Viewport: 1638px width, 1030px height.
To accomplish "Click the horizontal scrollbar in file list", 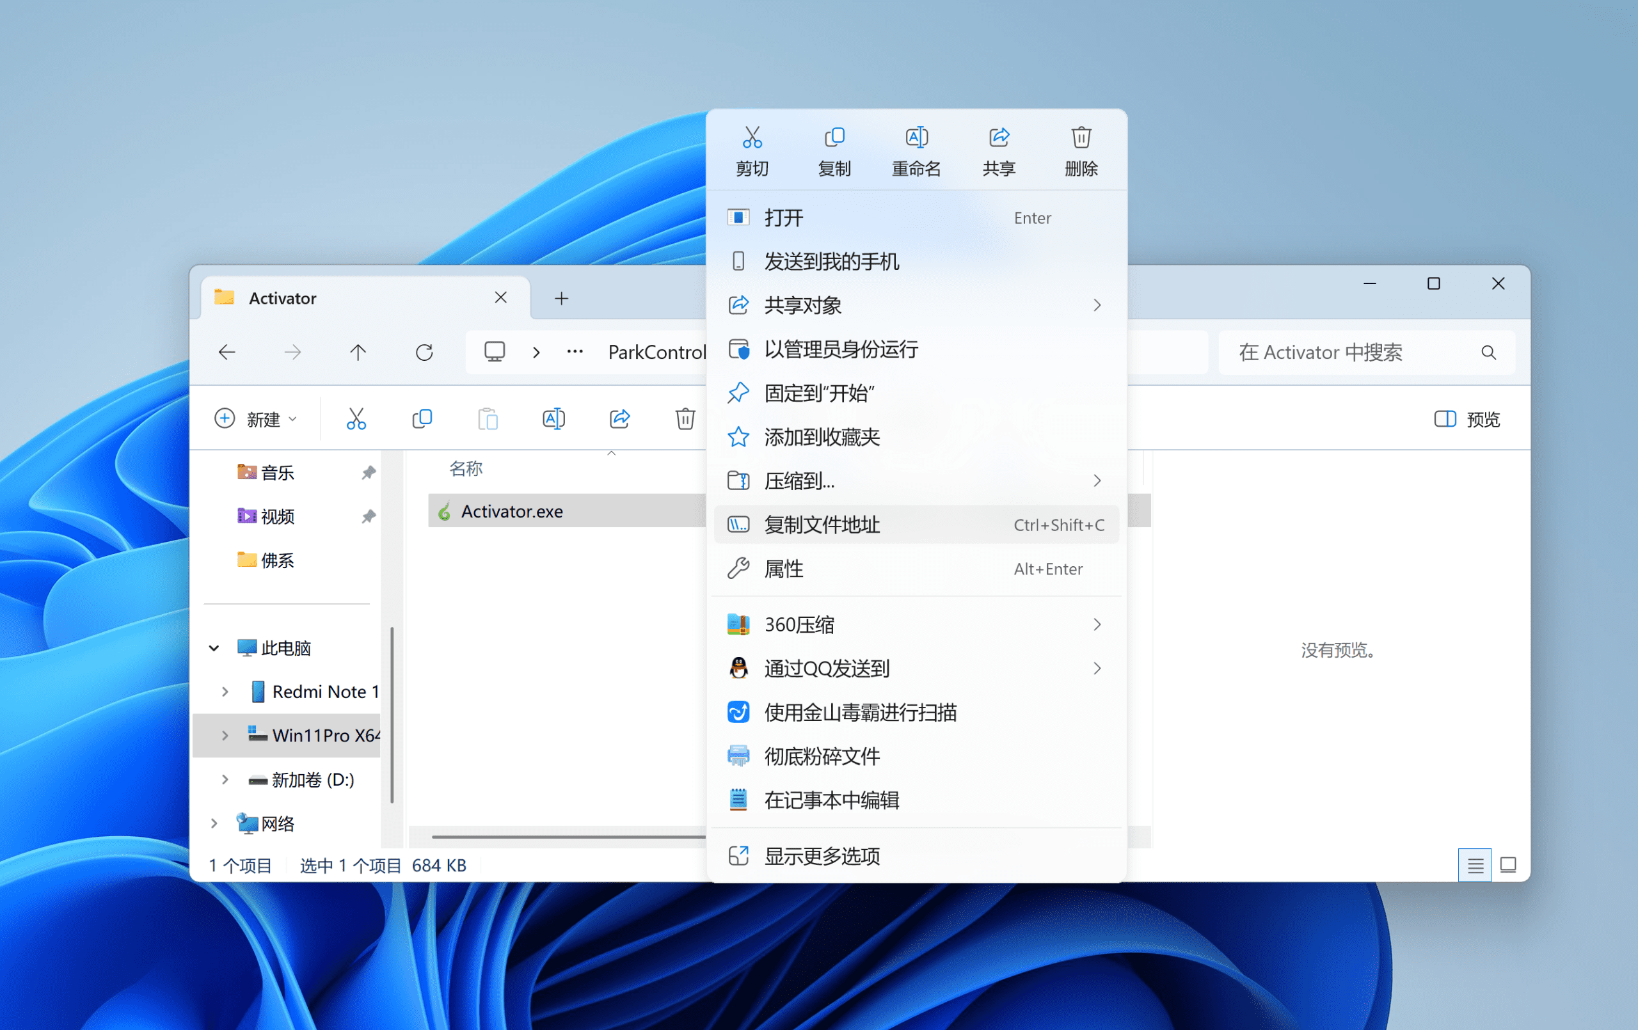I will pyautogui.click(x=568, y=837).
